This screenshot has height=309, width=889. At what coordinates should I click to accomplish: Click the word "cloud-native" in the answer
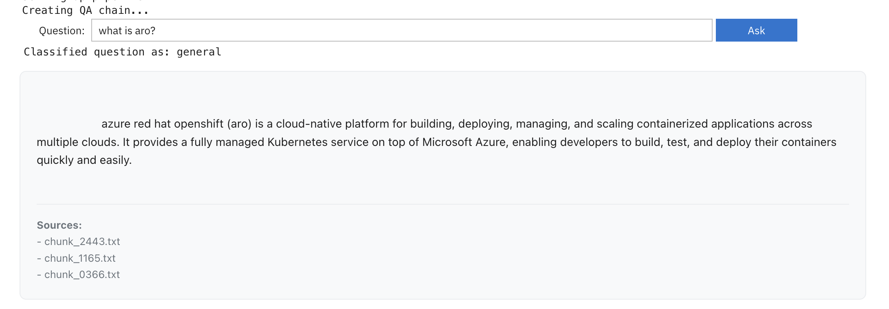click(308, 124)
